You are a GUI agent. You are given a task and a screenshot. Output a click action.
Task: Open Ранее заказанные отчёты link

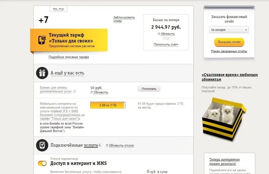pos(229,51)
